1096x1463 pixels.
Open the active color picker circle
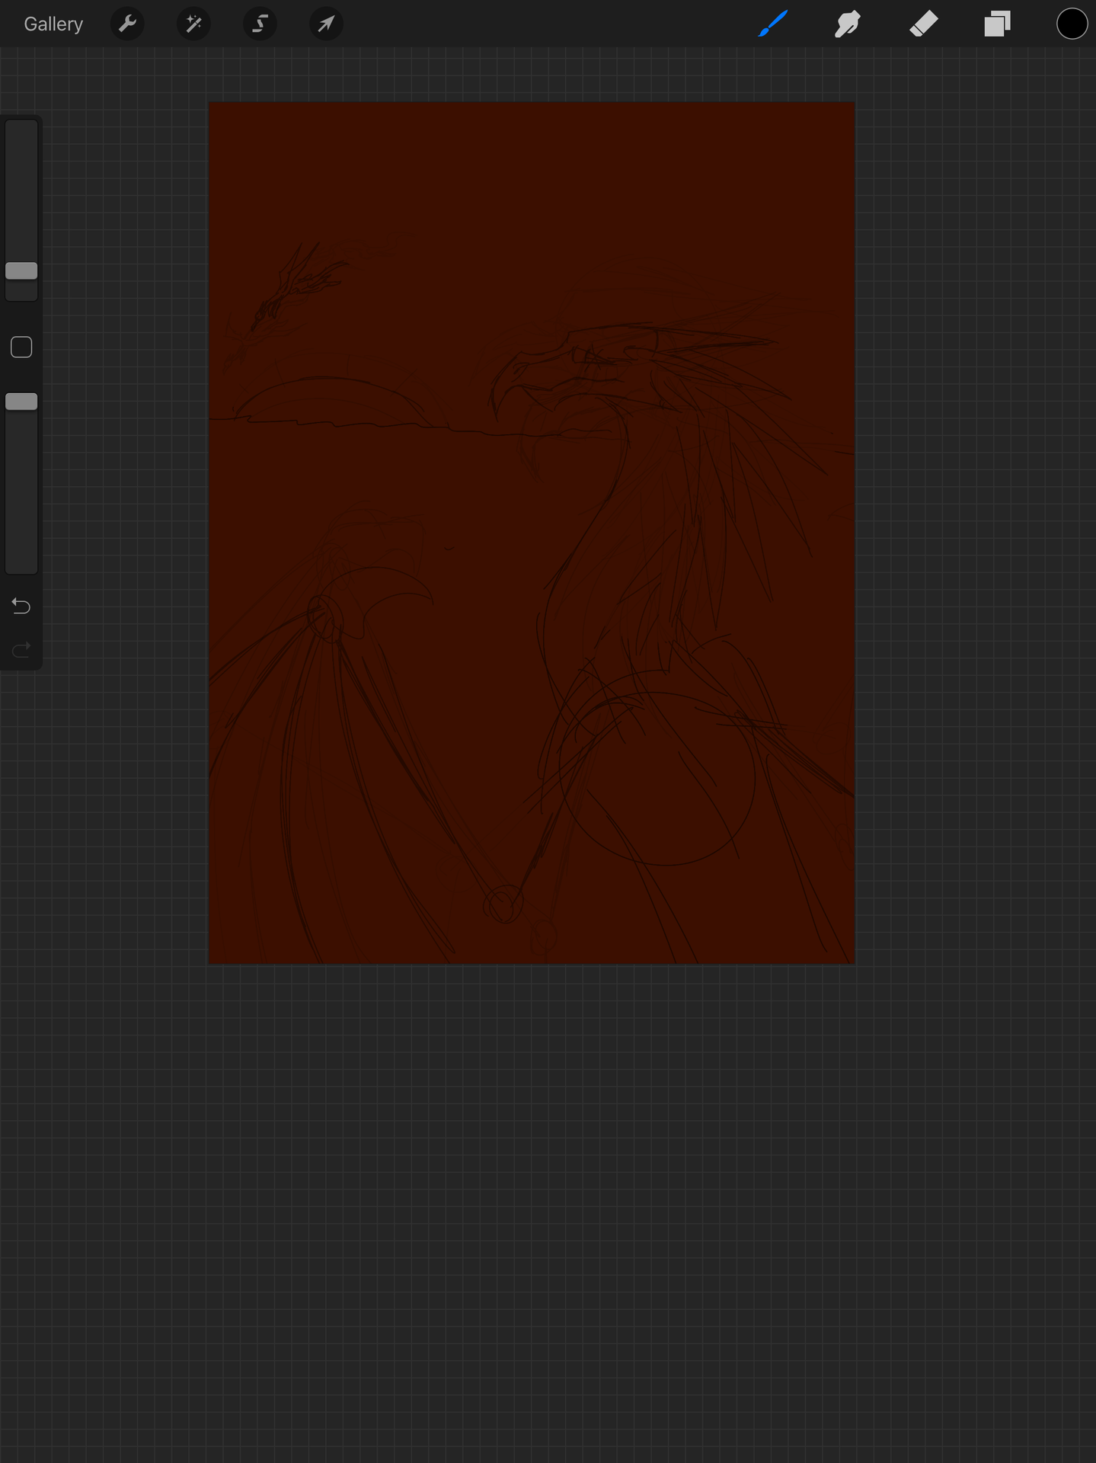coord(1072,24)
